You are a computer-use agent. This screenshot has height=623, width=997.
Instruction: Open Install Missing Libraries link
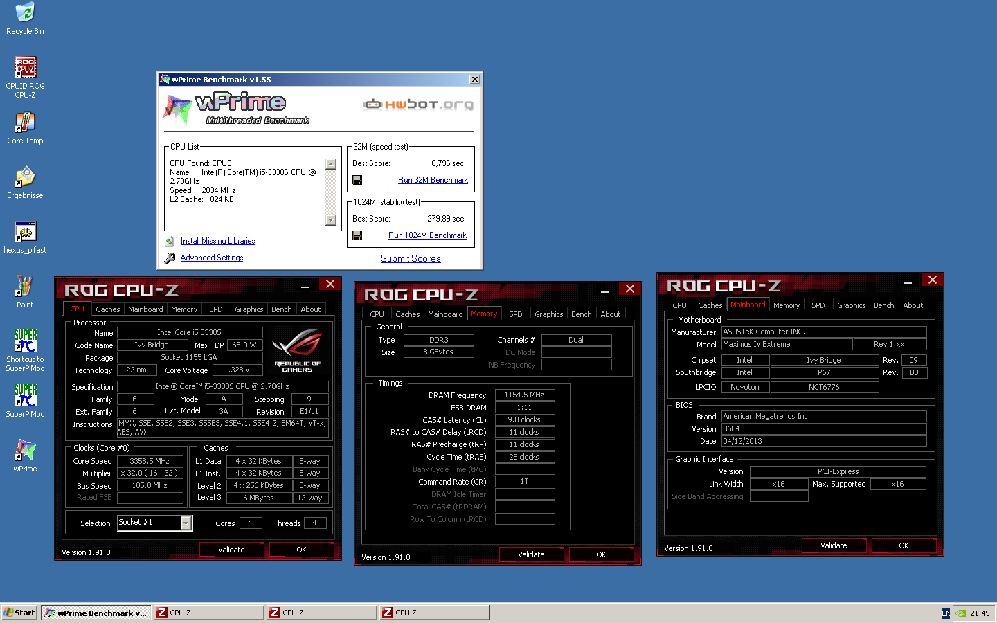pos(217,241)
